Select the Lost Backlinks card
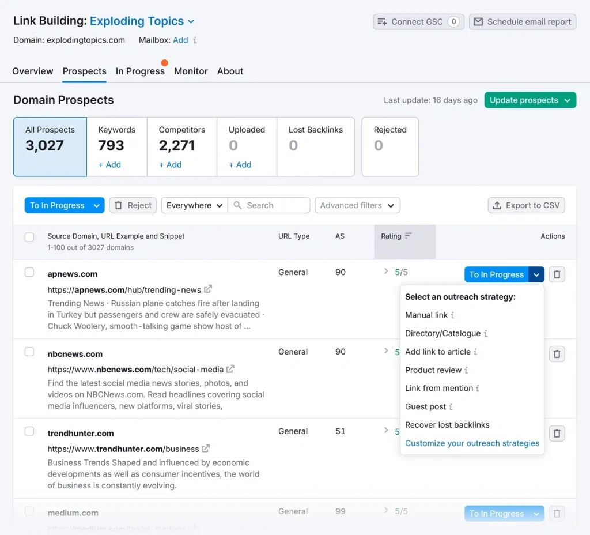 pos(315,147)
